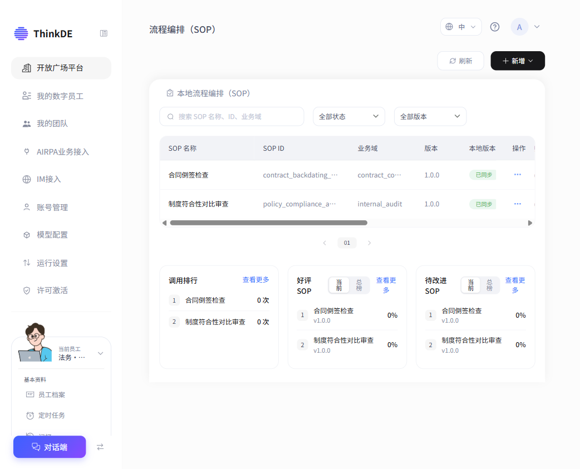Click the 我的团队 people icon
Screen dimensions: 580x469
27,124
